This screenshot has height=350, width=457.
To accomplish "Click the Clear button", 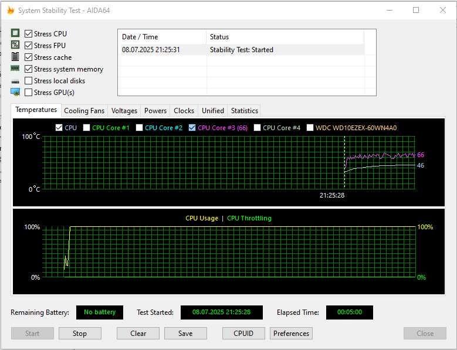I will point(138,334).
